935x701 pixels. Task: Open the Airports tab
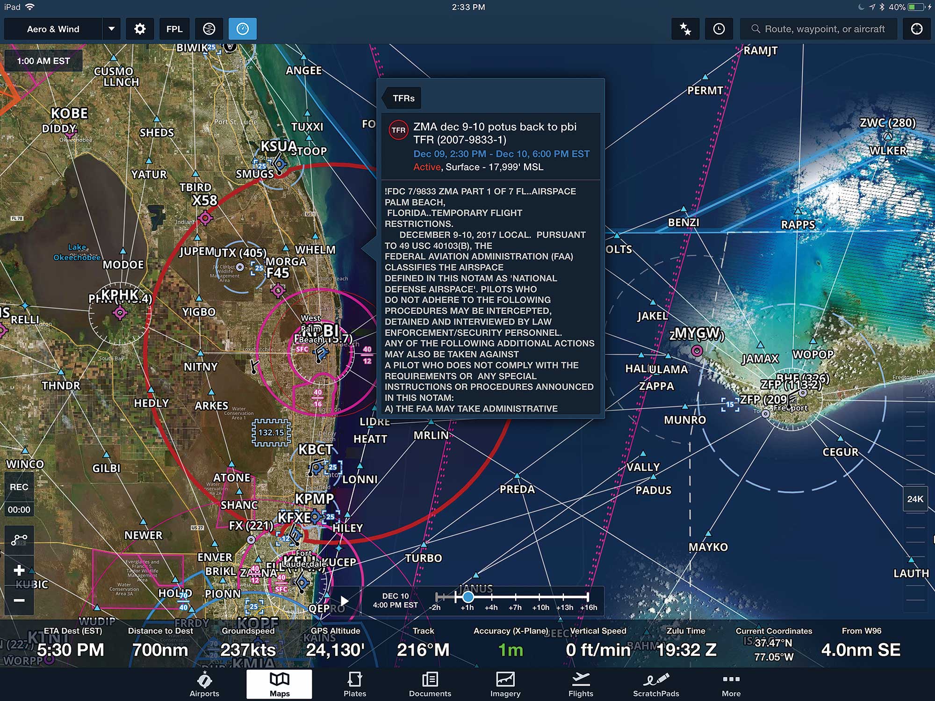pos(204,685)
